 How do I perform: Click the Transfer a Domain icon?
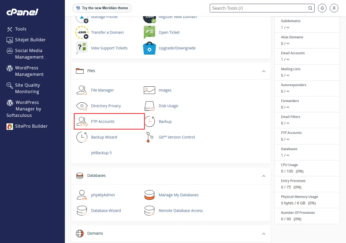(x=82, y=32)
